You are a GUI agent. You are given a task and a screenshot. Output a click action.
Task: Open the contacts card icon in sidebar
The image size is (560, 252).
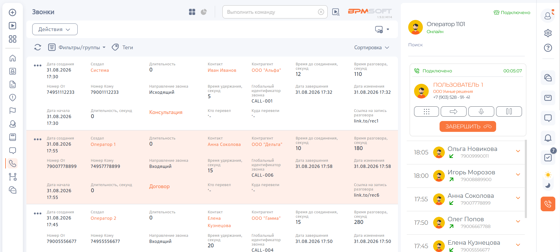pos(13,71)
